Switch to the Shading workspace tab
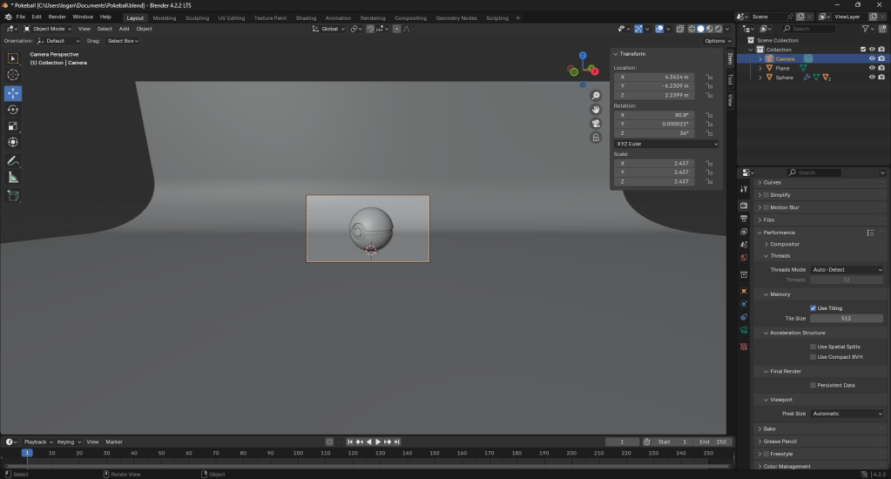Screen dimensions: 891x479 (306, 17)
